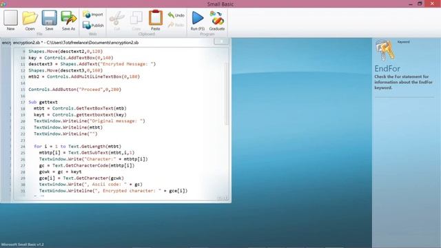Paste from clipboard icon

[x=156, y=20]
